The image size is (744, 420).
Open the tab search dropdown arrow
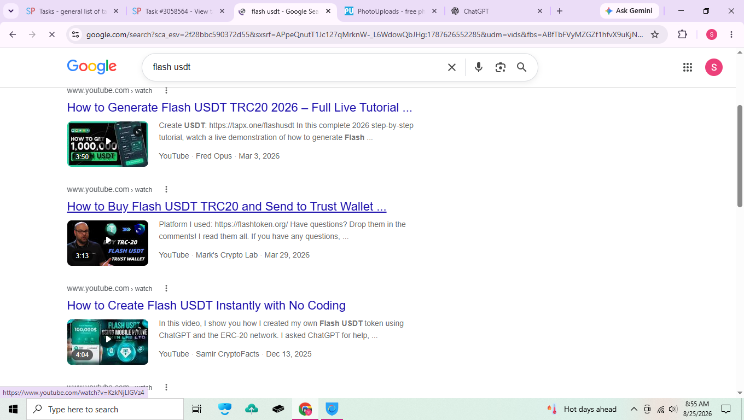11,11
